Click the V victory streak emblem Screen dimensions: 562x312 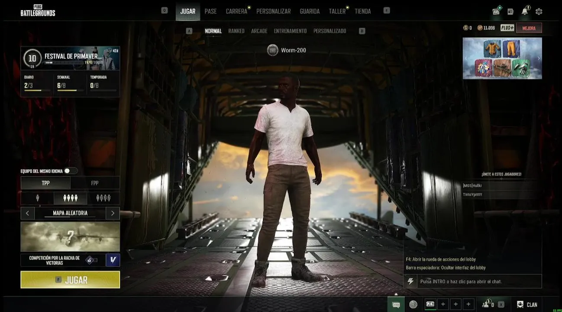113,260
